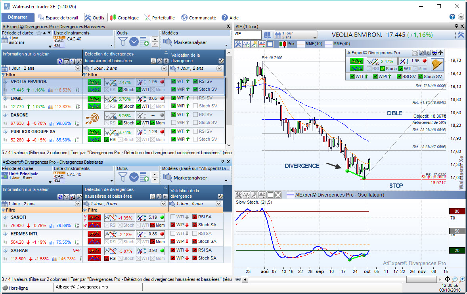
Task: Toggle WIPI checkbox in the floating AtExpert panel
Action: click(x=375, y=76)
